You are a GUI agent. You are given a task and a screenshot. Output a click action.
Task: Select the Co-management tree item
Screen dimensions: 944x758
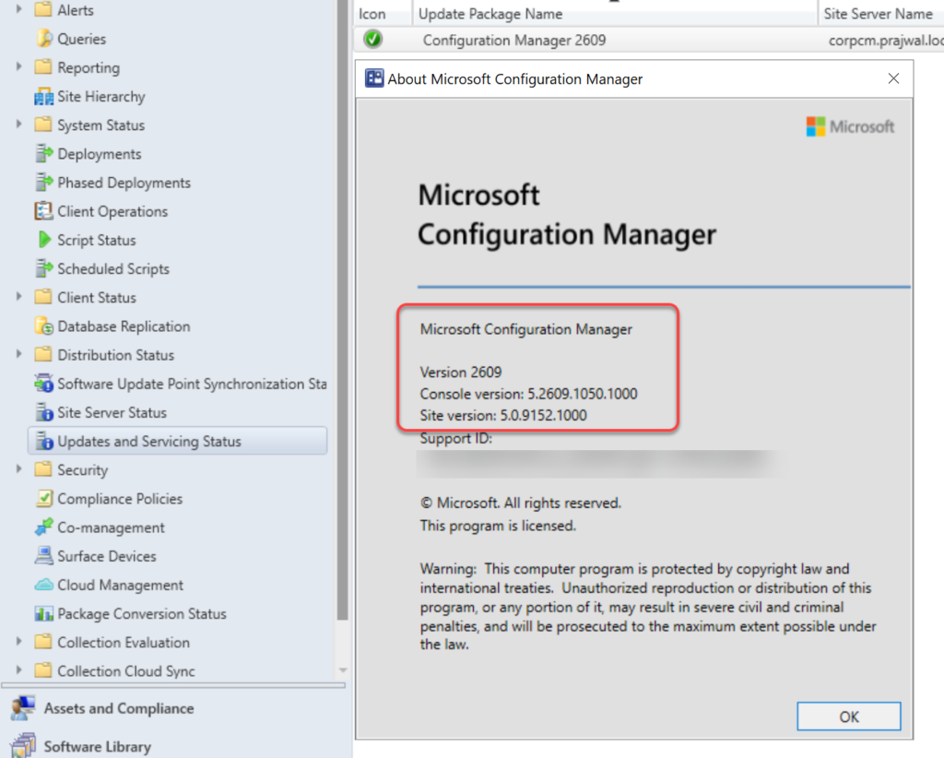point(111,528)
